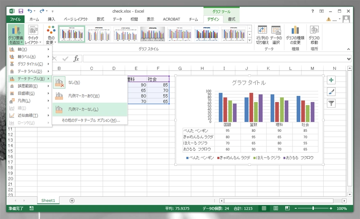Screen dimensions: 360x219
Task: Adjust the zoom slider handle
Action: [x=313, y=208]
